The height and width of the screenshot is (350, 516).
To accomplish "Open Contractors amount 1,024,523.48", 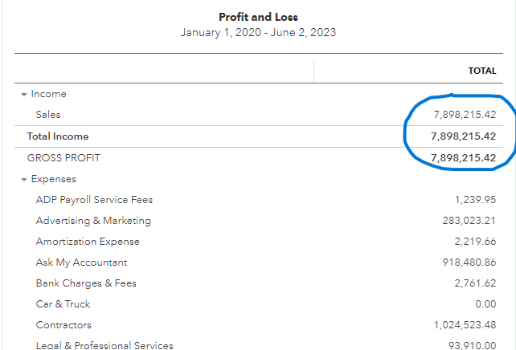I will (461, 325).
